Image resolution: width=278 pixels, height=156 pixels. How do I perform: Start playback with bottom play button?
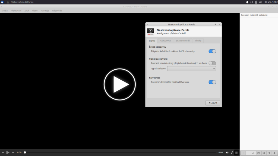point(8,152)
